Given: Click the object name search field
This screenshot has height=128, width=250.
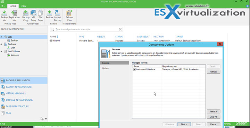Looking at the screenshot, I should [86, 29].
